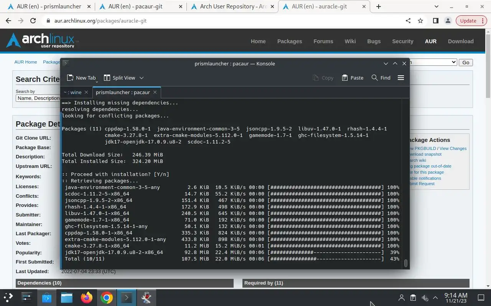This screenshot has width=491, height=306.
Task: Open a new browser tab with plus button
Action: click(379, 7)
